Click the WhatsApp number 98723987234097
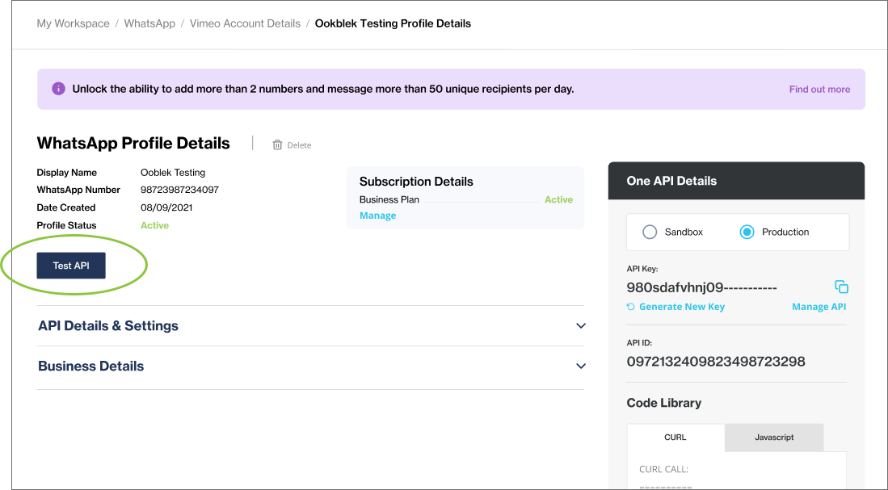888x490 pixels. [179, 190]
